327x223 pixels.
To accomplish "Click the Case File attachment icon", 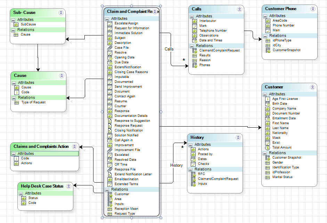I will (x=110, y=48).
